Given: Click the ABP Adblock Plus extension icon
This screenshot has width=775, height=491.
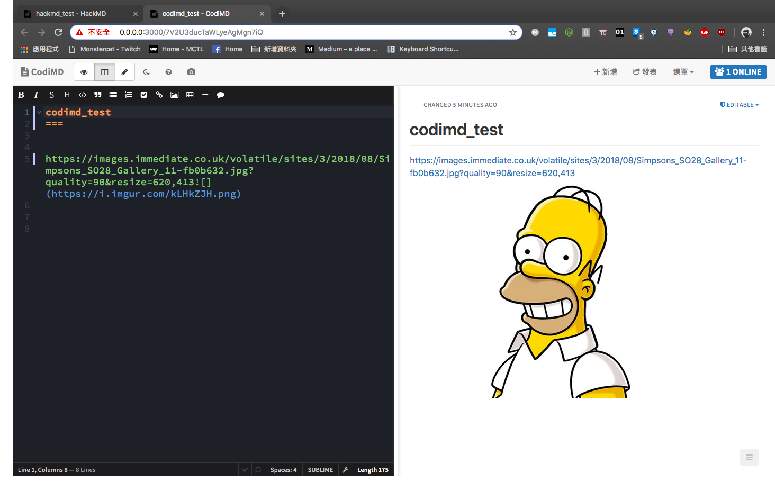Looking at the screenshot, I should pos(705,32).
